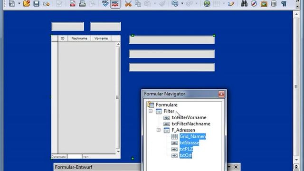
Task: Toggle nonprinting characters pilcrow icon
Action: pyautogui.click(x=284, y=3)
